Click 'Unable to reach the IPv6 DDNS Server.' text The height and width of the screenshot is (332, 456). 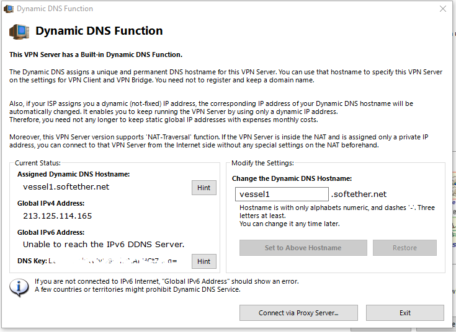click(x=104, y=244)
